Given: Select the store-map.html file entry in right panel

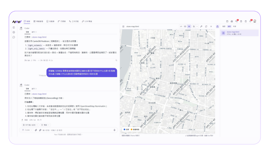Looking at the screenshot, I should pyautogui.click(x=240, y=33).
